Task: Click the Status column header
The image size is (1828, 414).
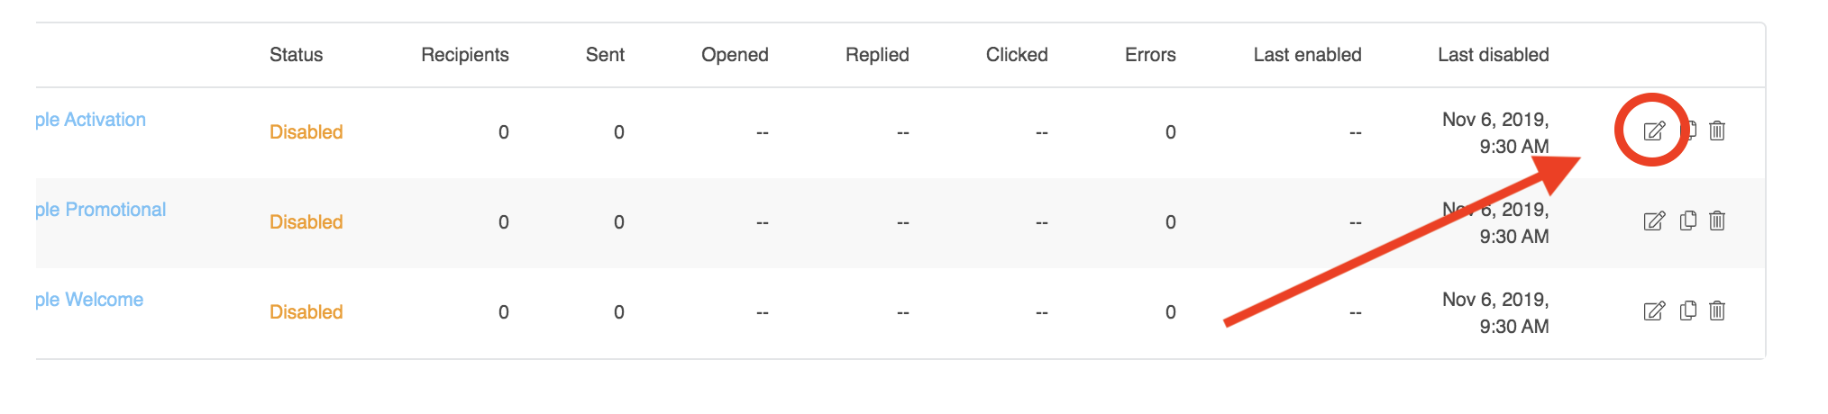Action: click(x=296, y=55)
